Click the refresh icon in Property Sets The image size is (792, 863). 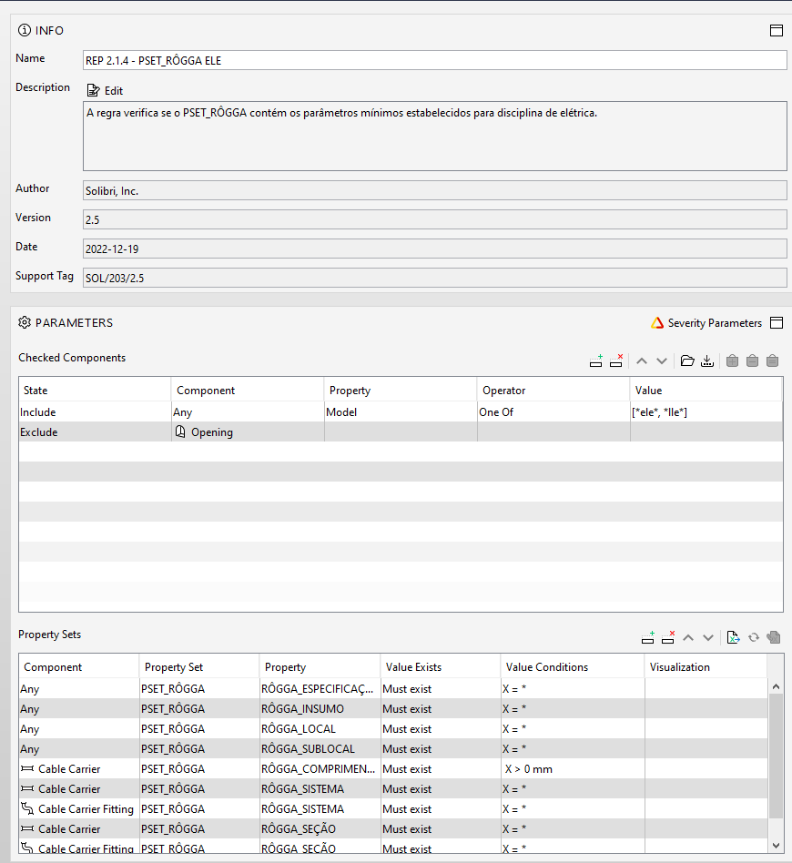click(754, 637)
